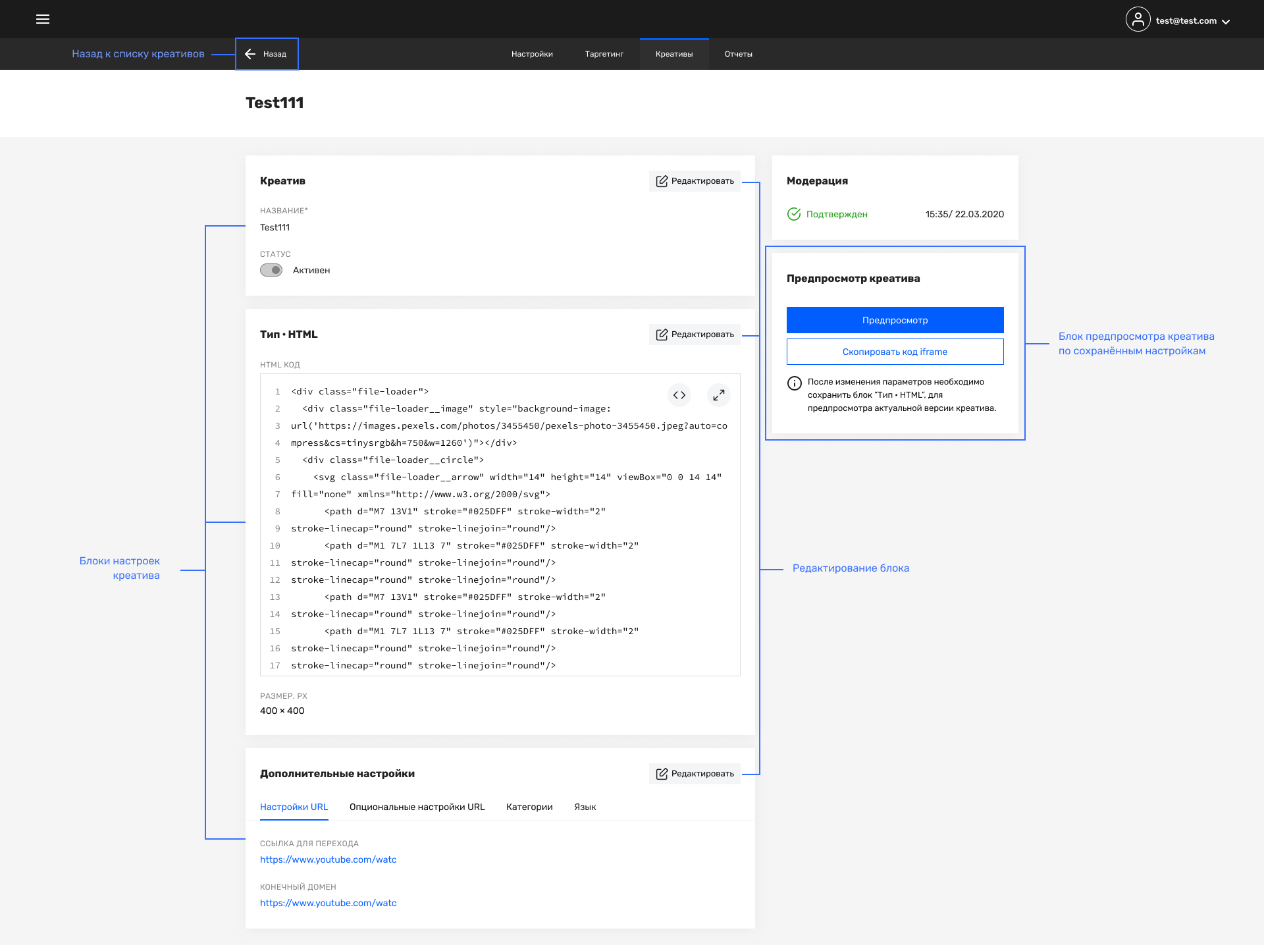The width and height of the screenshot is (1264, 945).
Task: Click the green Подтвержден check icon
Action: tap(794, 214)
